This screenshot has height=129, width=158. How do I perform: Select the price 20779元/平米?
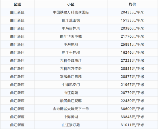[132, 93]
